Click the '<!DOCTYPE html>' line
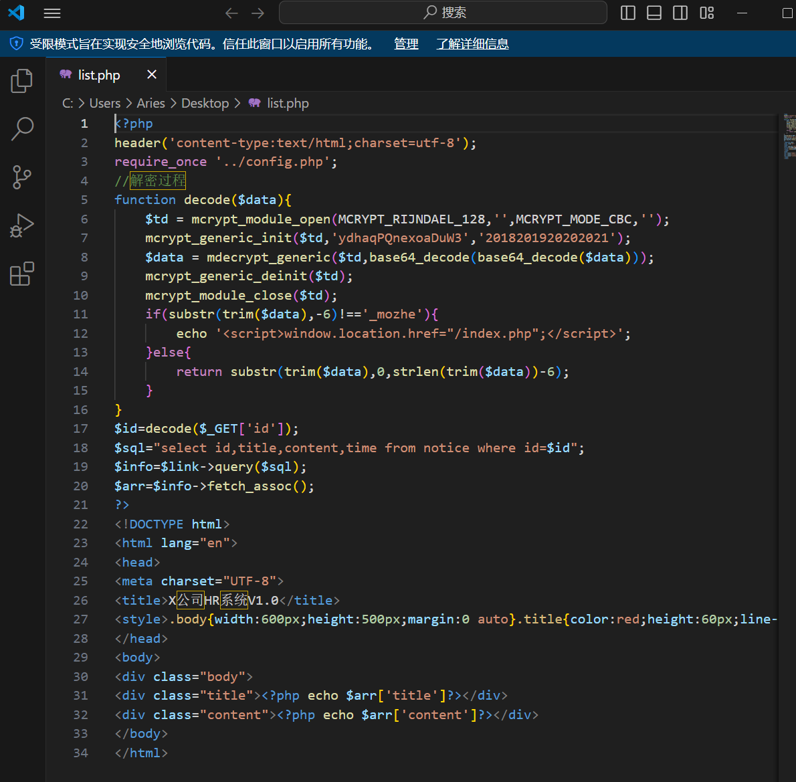The image size is (796, 782). click(172, 524)
